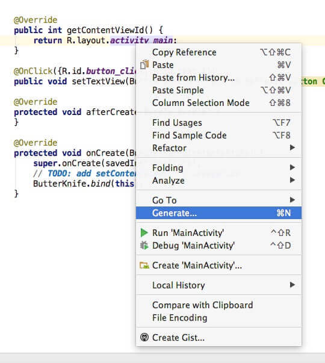Choose Copy Reference menu entry
Viewport: 325px width, 363px height.
218,52
